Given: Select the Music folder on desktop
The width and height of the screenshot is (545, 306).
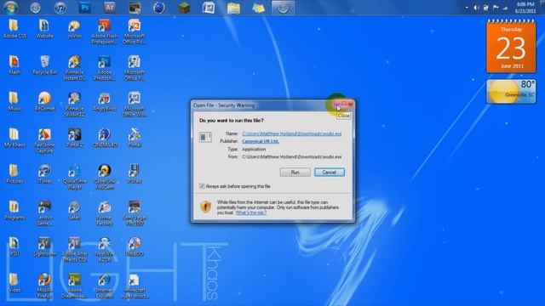Looking at the screenshot, I should click(14, 101).
